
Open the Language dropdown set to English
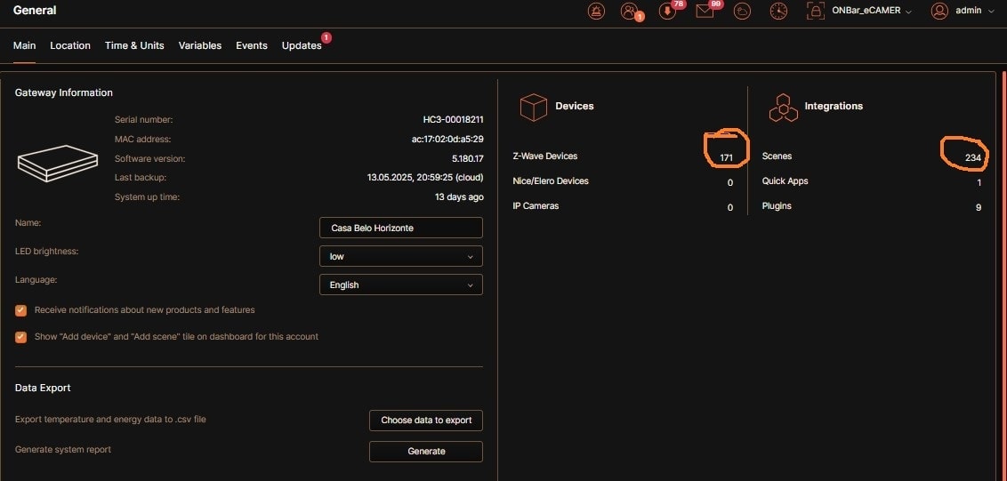400,285
